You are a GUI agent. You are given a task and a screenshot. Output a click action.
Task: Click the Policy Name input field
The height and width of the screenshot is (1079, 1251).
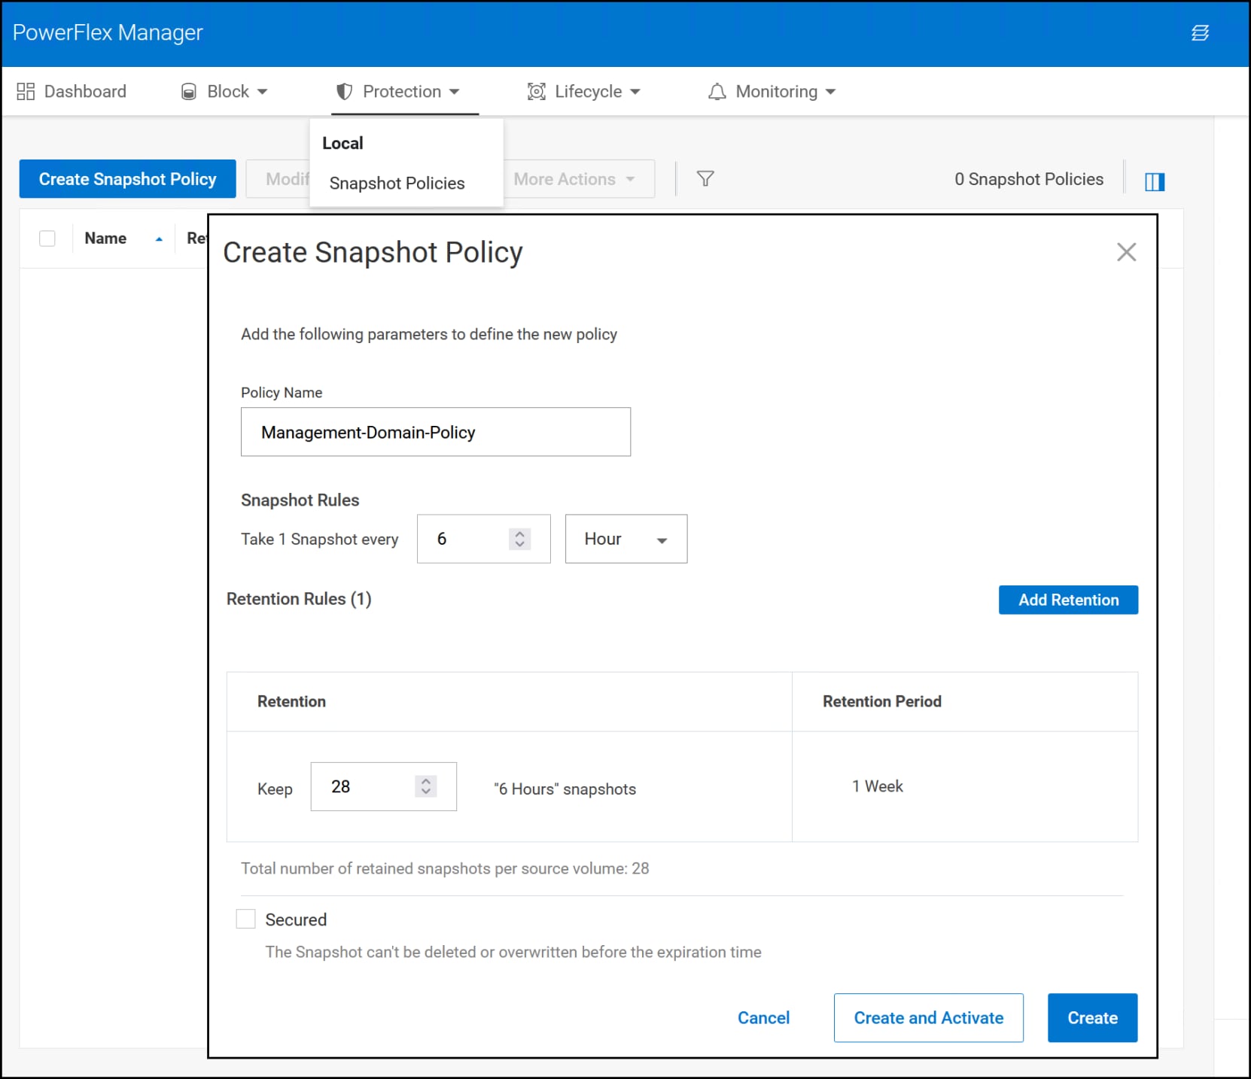point(436,432)
